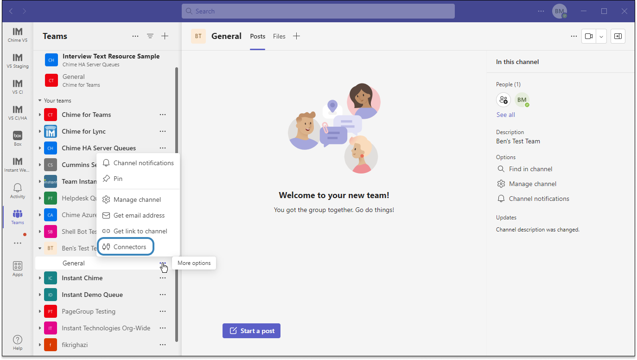Viewport: 637px width, 360px height.
Task: Open the Instant We... app icon
Action: pyautogui.click(x=18, y=165)
